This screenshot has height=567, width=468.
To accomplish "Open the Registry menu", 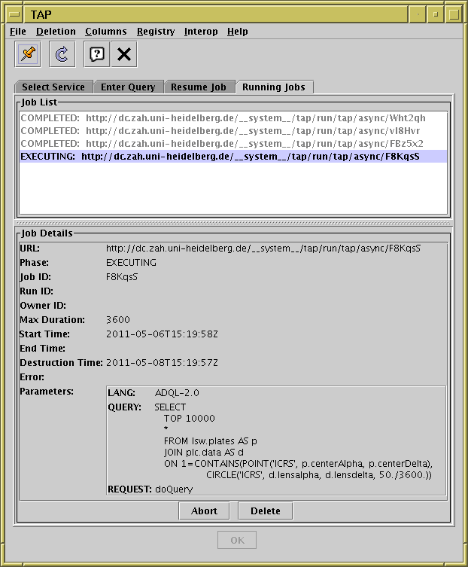I will click(156, 32).
